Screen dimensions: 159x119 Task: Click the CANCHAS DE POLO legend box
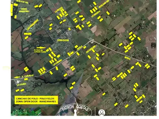coord(36,100)
